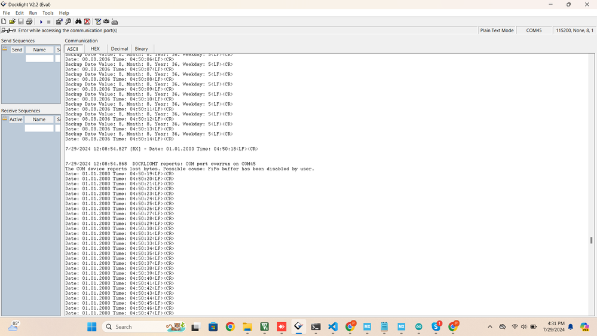Open clock and calendar showing 4:31 PM
Viewport: 597px width, 336px height.
pos(554,326)
